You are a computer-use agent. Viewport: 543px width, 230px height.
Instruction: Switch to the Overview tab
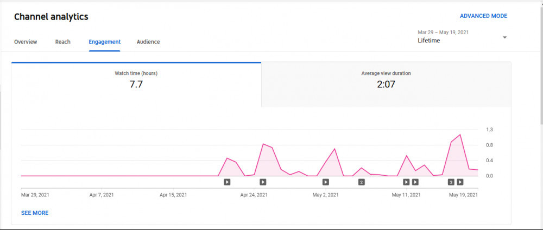pyautogui.click(x=26, y=42)
